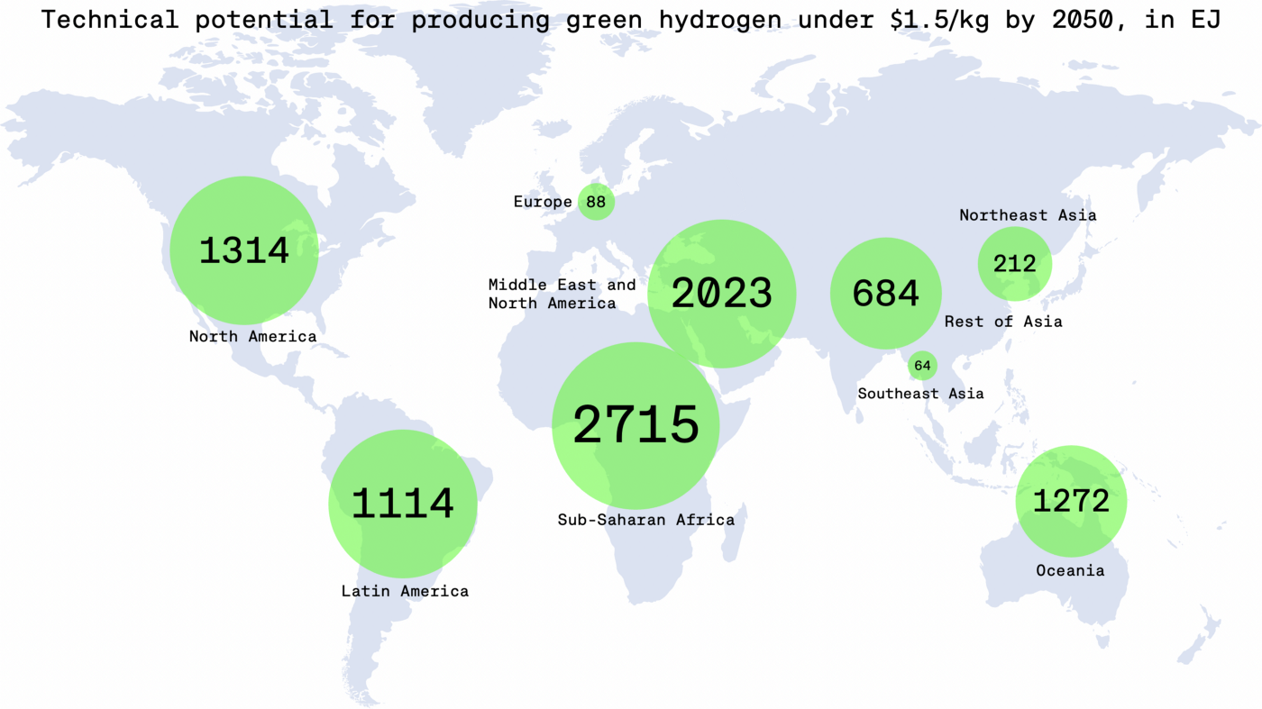Click the chart title at the top
The image size is (1262, 709).
pyautogui.click(x=631, y=18)
